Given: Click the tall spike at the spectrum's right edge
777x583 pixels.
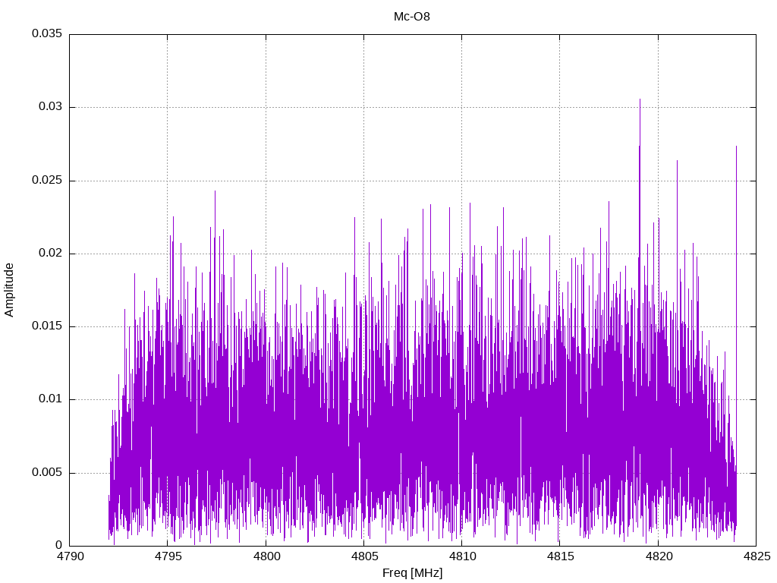Looking at the screenshot, I should point(736,147).
